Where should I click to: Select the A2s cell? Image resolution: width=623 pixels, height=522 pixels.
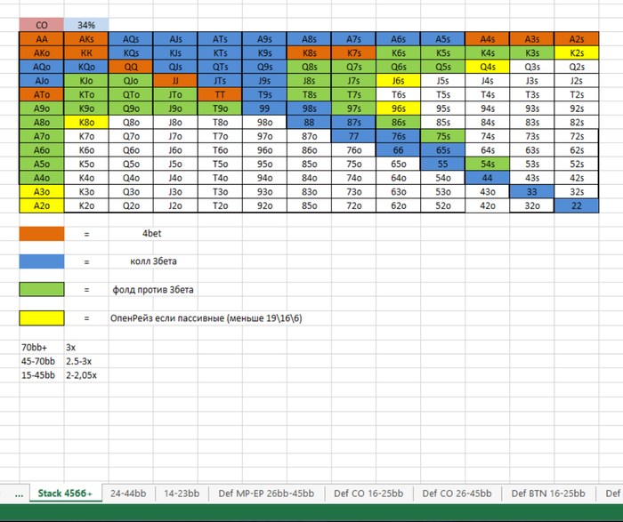pos(577,39)
